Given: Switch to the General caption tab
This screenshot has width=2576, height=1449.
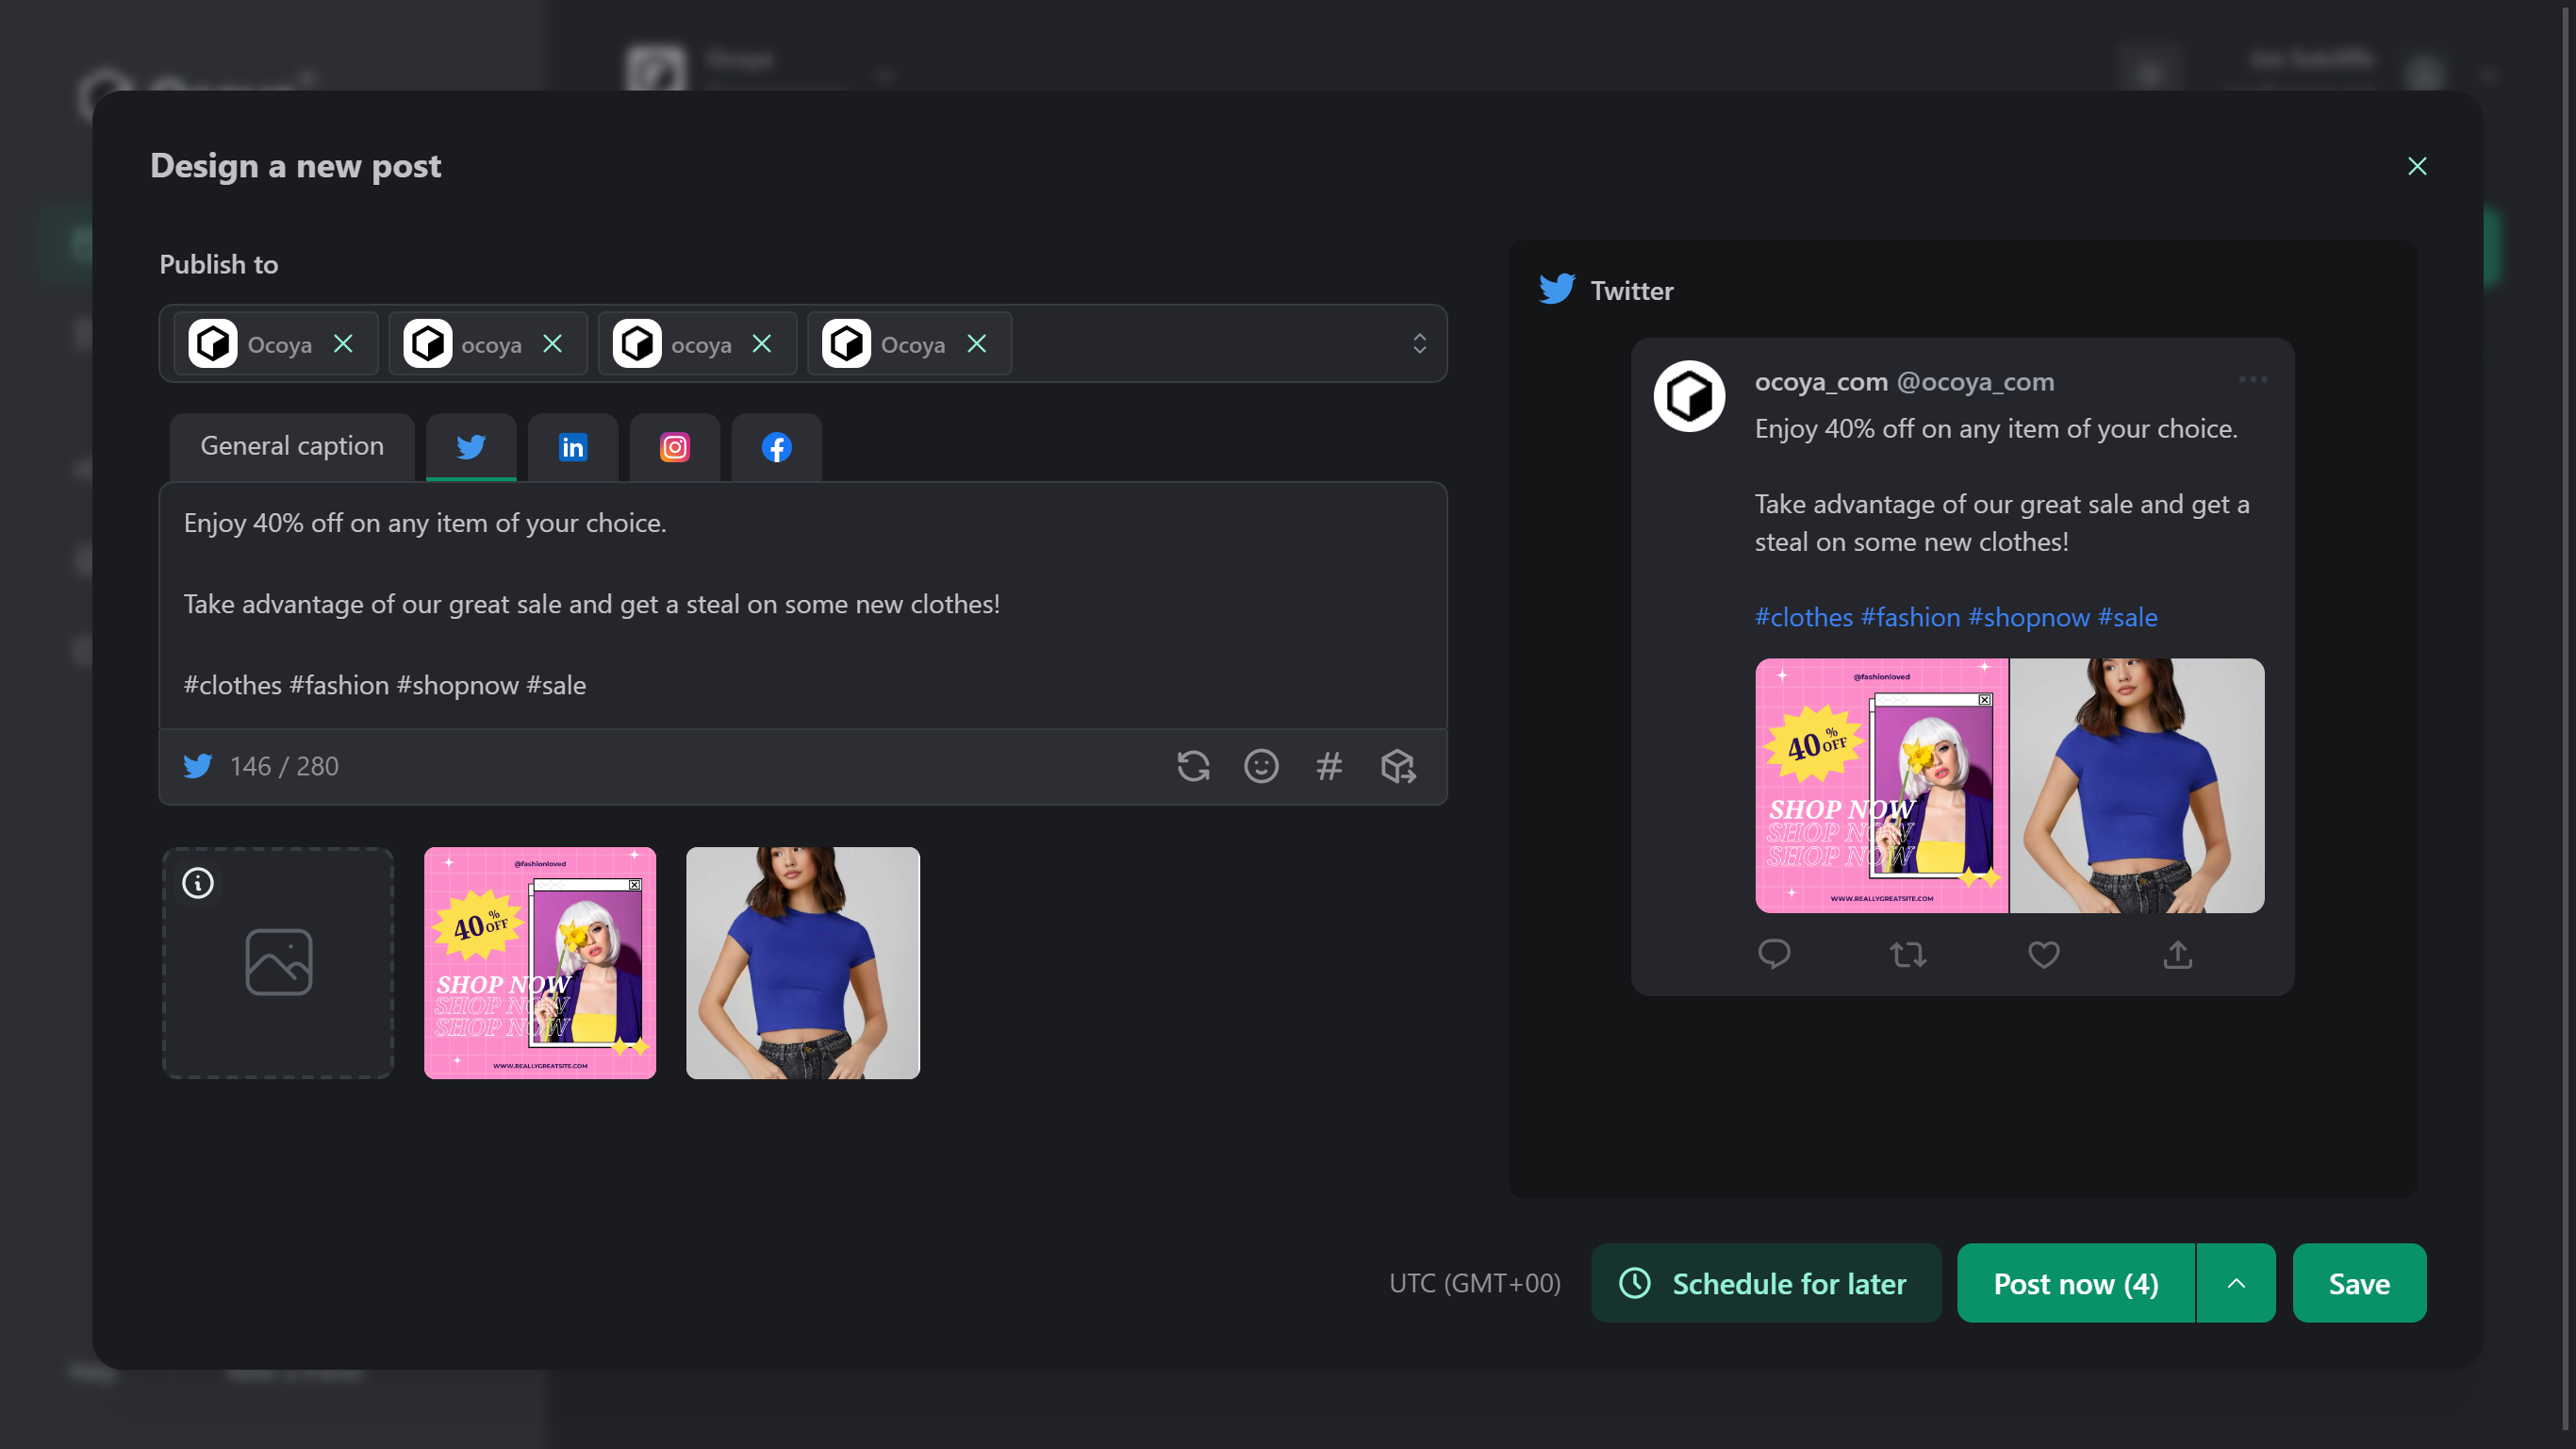Looking at the screenshot, I should click(x=292, y=446).
